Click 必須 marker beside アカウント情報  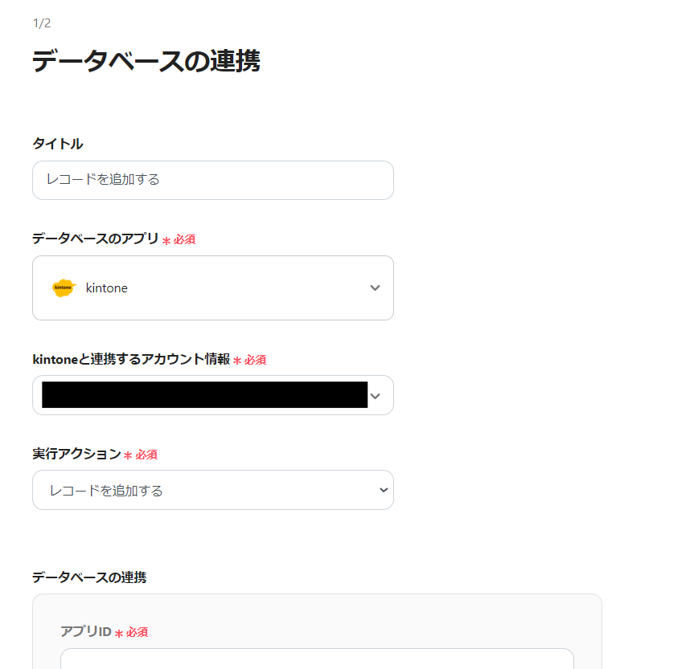[255, 360]
